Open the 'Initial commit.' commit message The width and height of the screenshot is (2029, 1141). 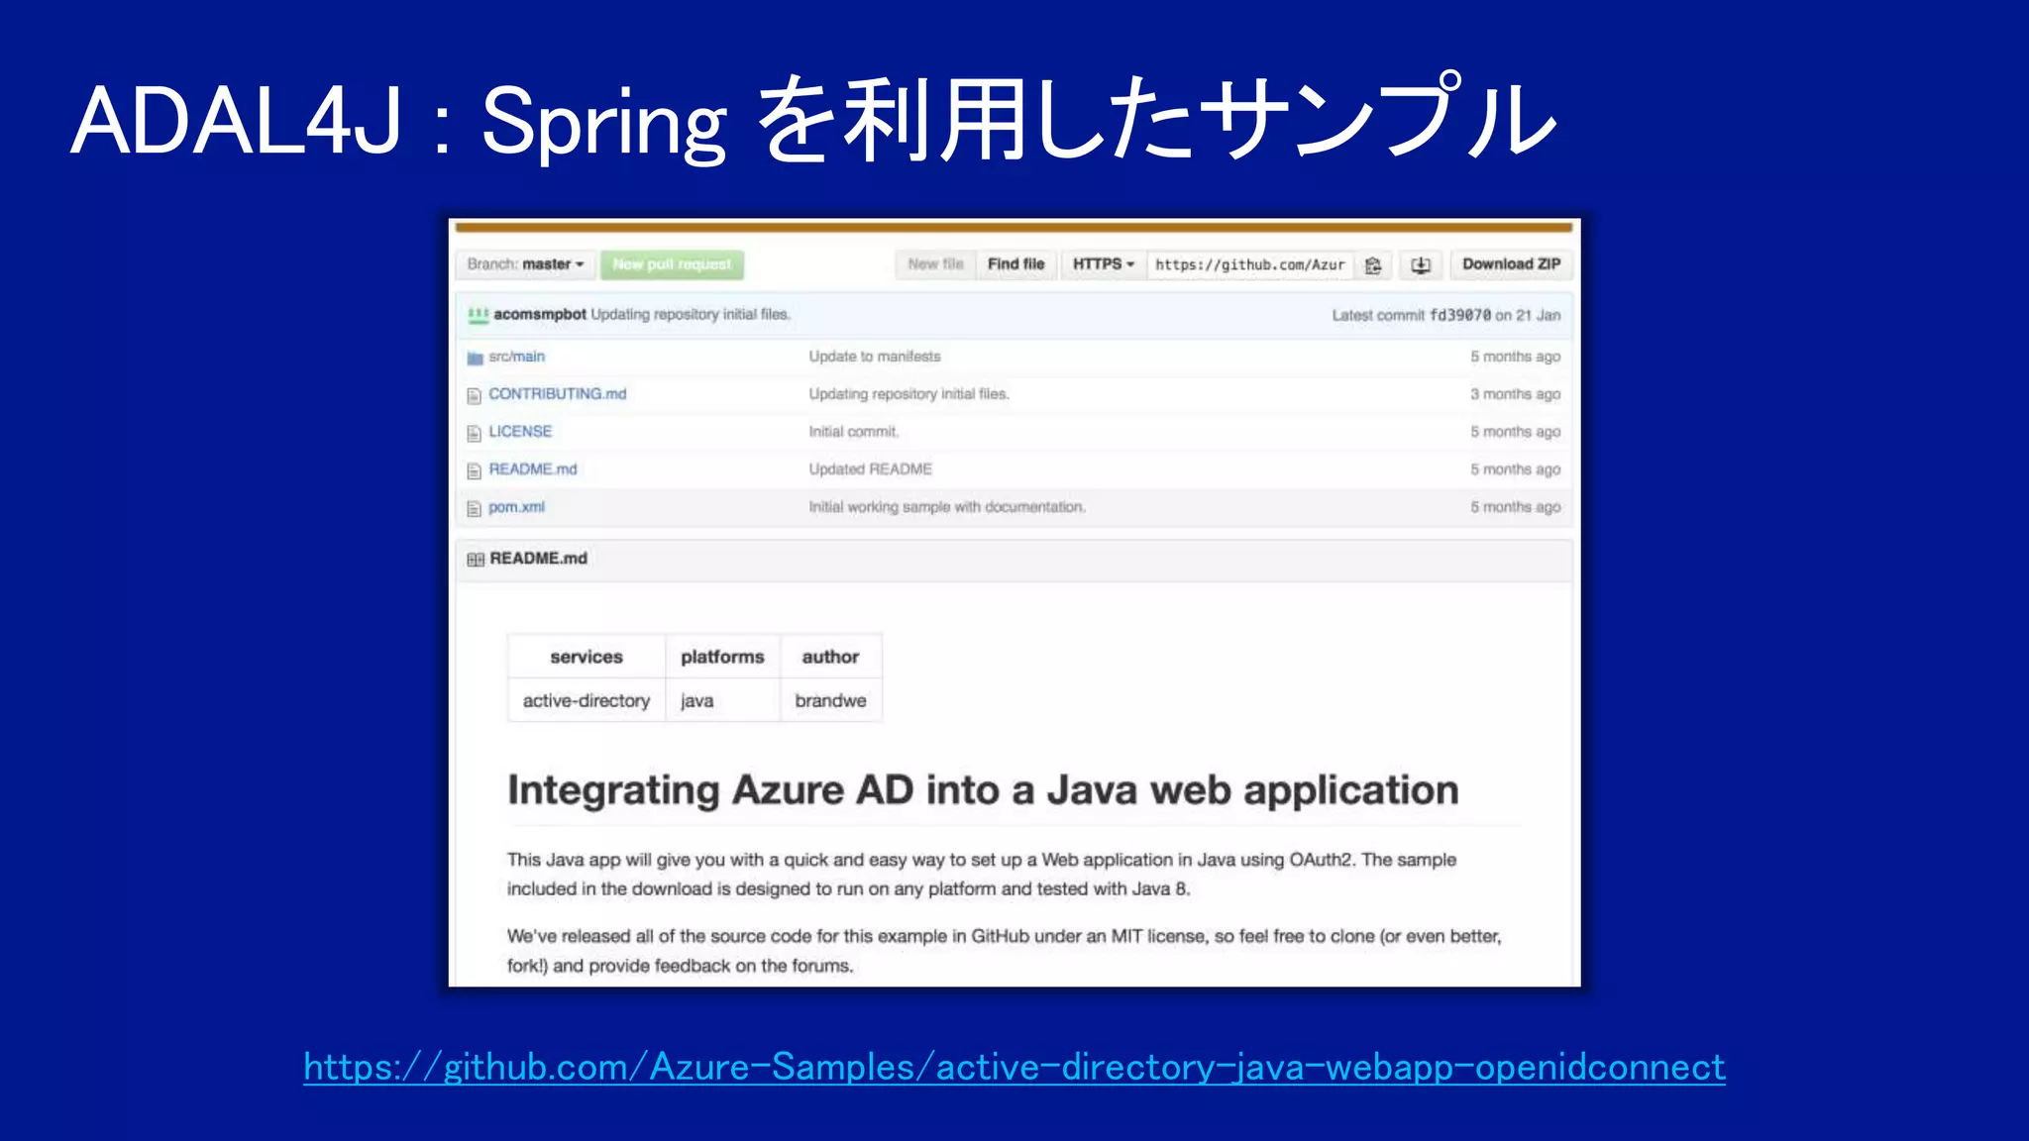pyautogui.click(x=854, y=432)
